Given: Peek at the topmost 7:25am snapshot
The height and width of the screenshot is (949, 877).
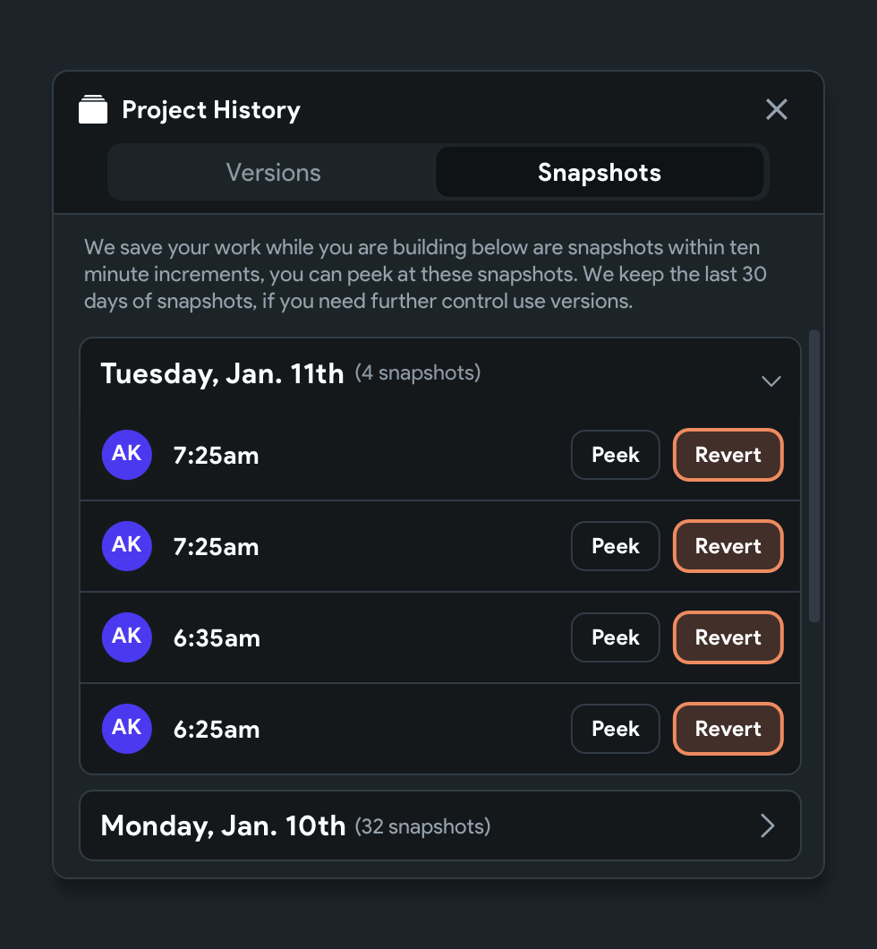Looking at the screenshot, I should pos(616,455).
